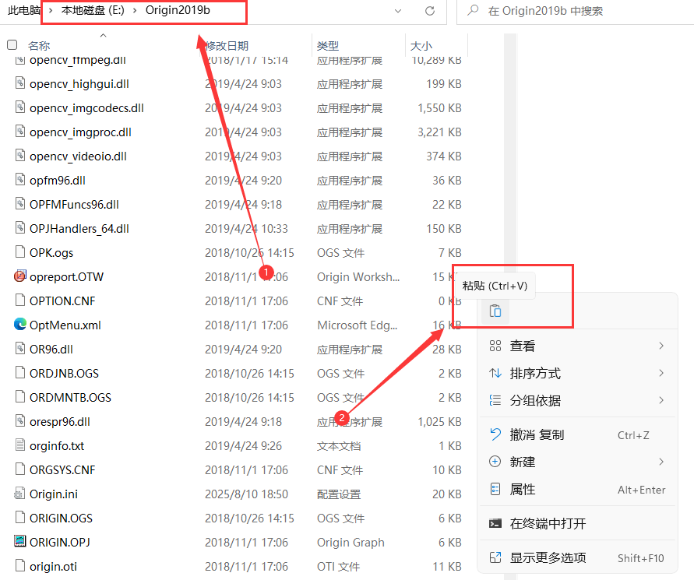This screenshot has width=694, height=580.
Task: Sort by the 名称 column header
Action: click(39, 46)
